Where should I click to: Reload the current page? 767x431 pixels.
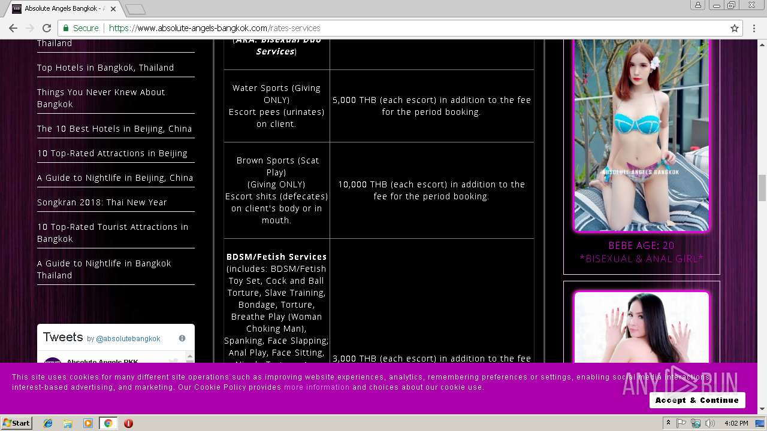click(x=46, y=28)
